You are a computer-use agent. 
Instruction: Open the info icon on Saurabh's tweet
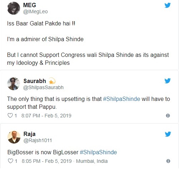point(168,116)
